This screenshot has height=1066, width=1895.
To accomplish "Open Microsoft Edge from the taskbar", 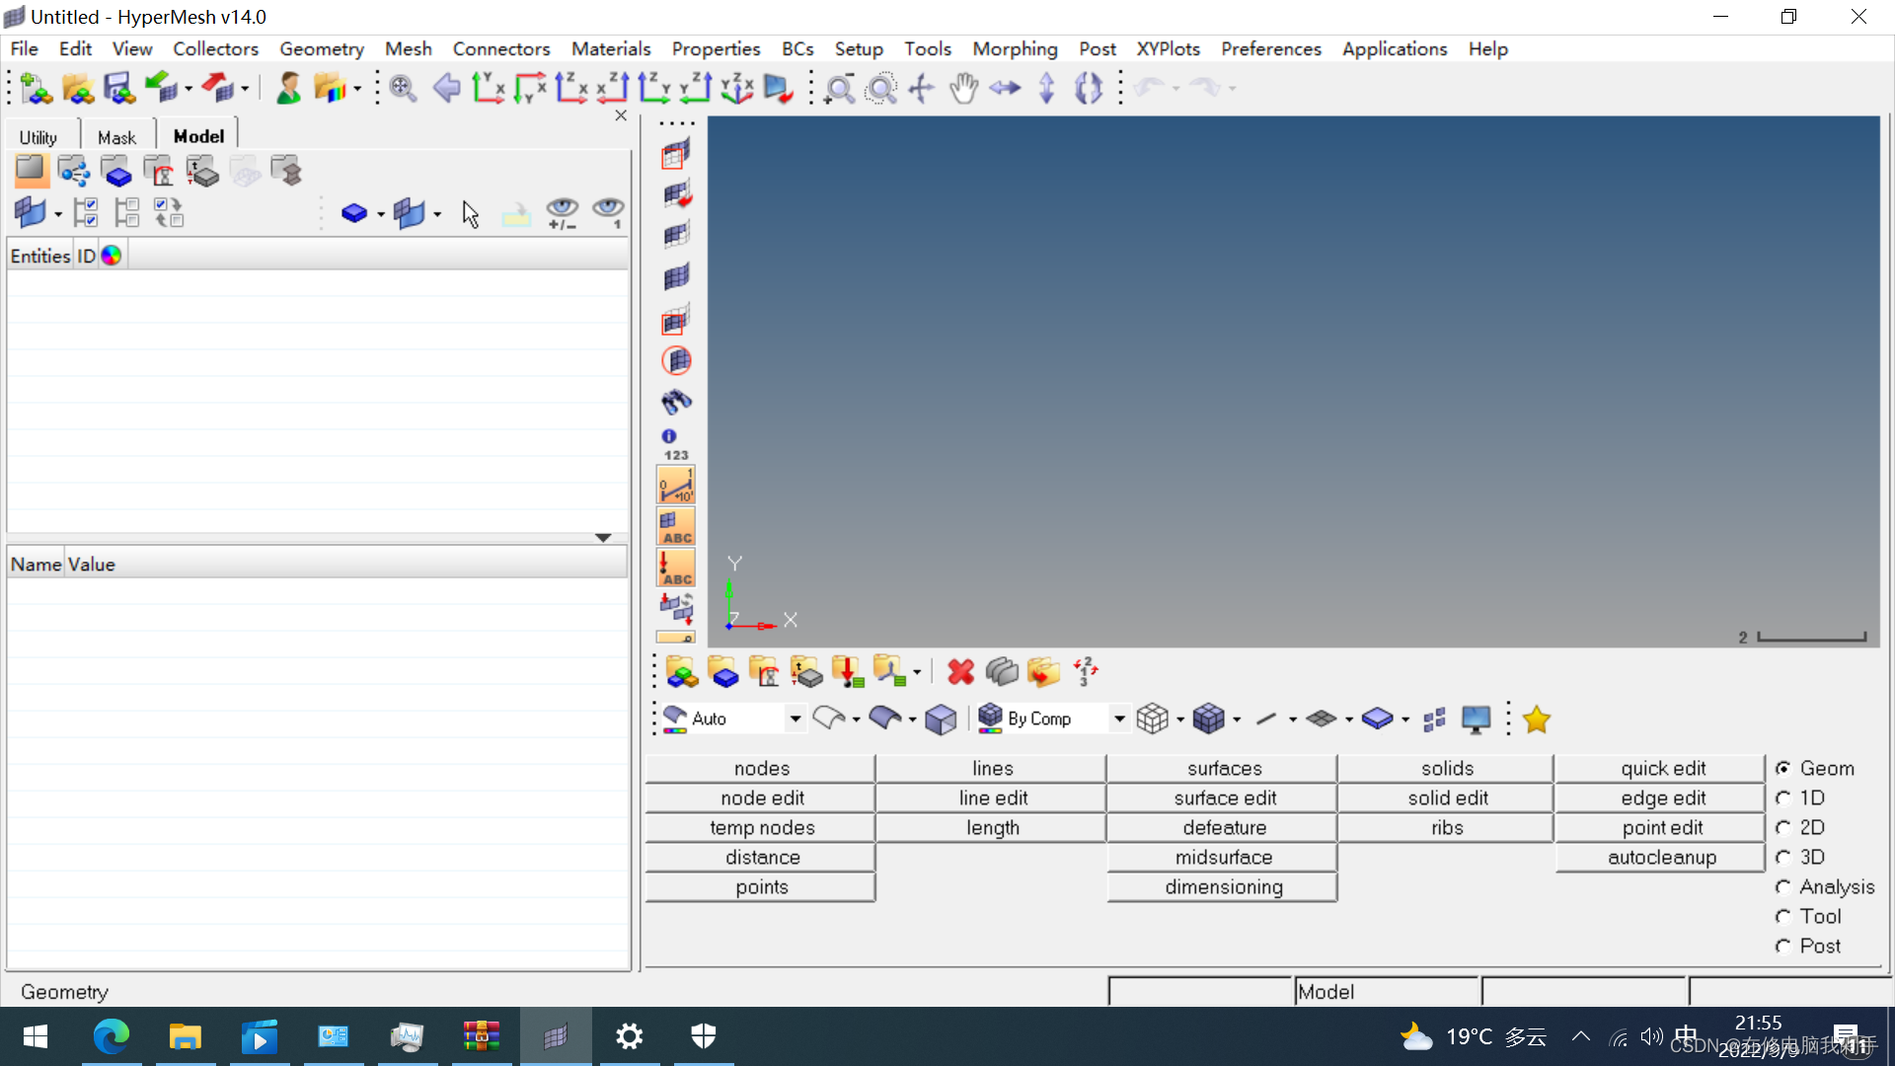I will click(111, 1036).
